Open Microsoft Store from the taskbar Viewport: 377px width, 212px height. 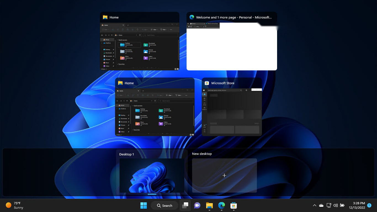pyautogui.click(x=233, y=205)
